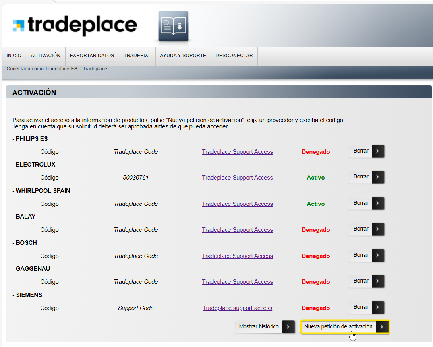Open BOSCH Tradeplace Support Access link
The height and width of the screenshot is (347, 433).
point(237,256)
